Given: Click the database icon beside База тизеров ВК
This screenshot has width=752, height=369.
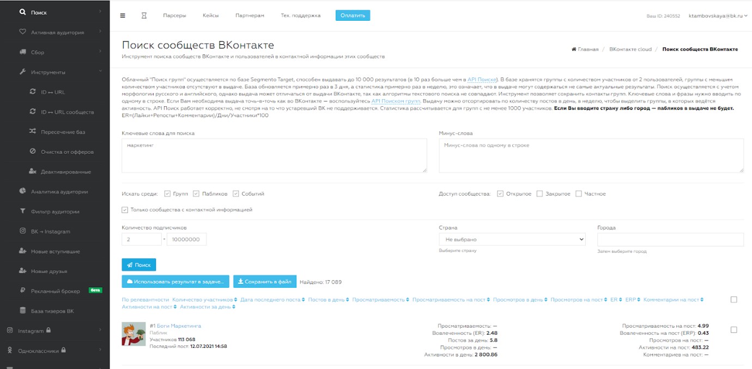Looking at the screenshot, I should click(x=22, y=311).
